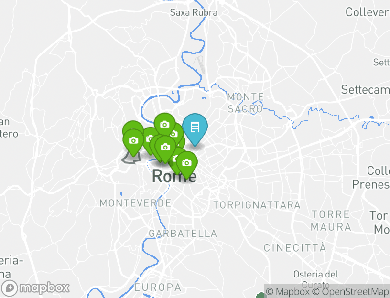Click the Rome city label

point(174,176)
